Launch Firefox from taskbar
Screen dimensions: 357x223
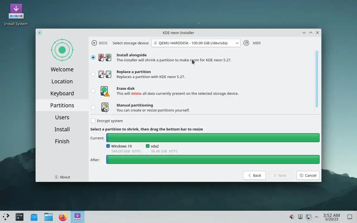pos(63,217)
